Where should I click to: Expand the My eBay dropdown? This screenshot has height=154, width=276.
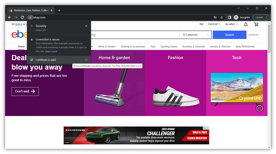coord(231,24)
